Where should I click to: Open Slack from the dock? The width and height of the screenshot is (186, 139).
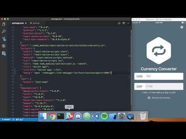pos(69,116)
